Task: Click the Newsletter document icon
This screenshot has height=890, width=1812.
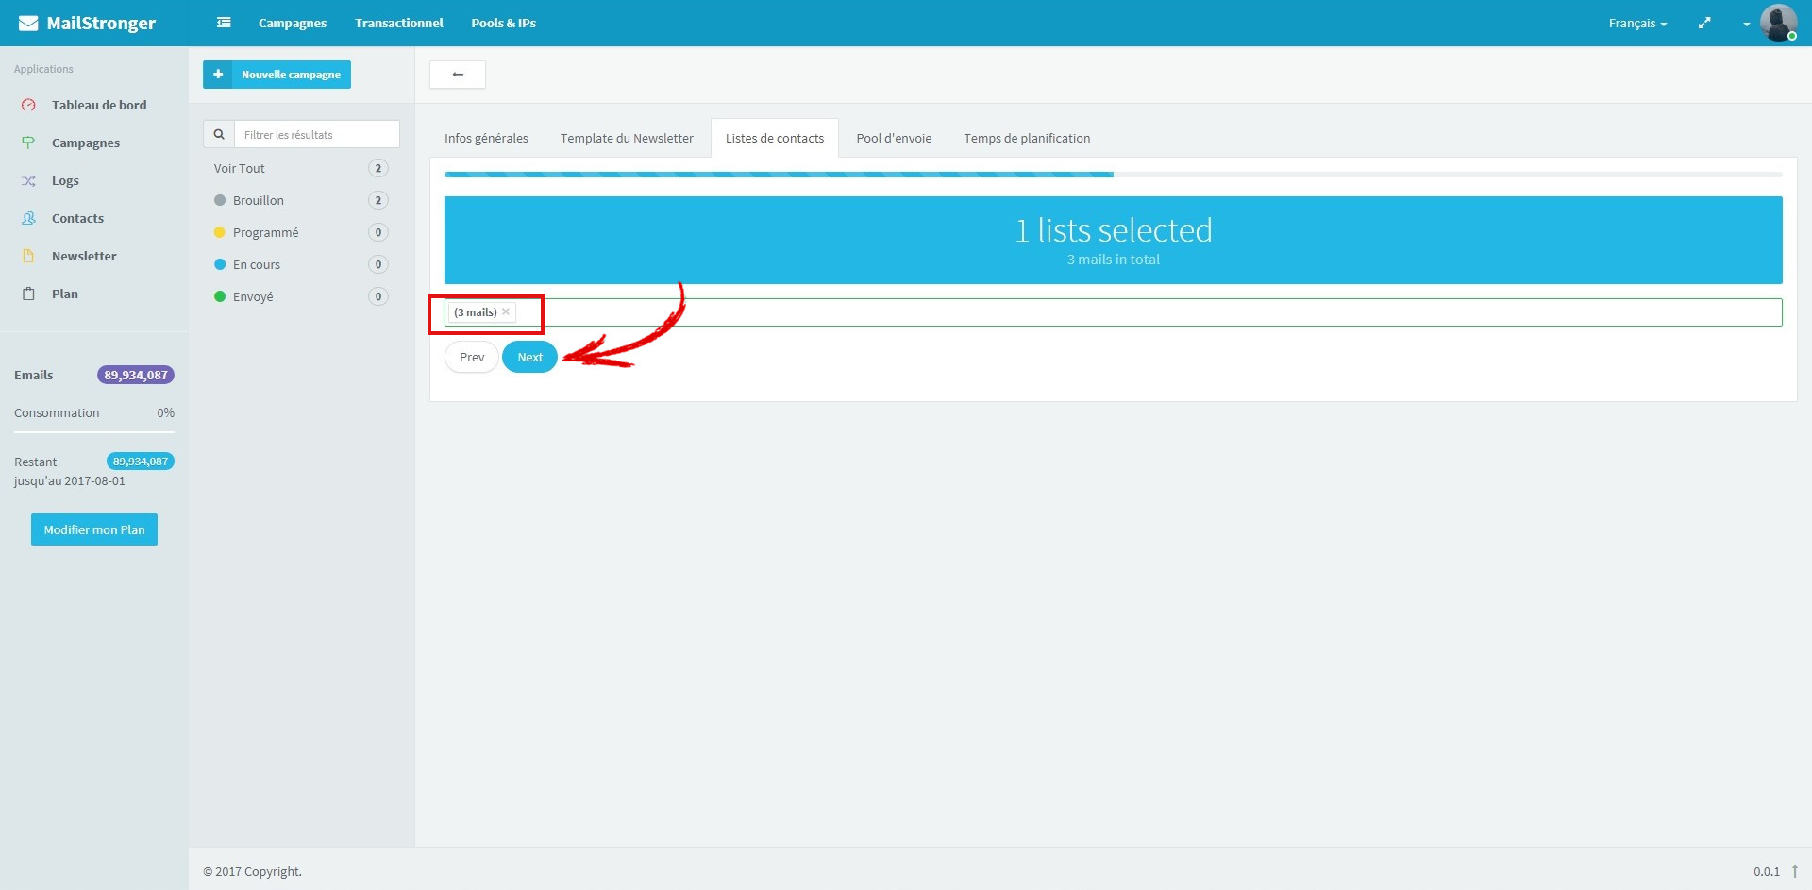Action: point(28,256)
